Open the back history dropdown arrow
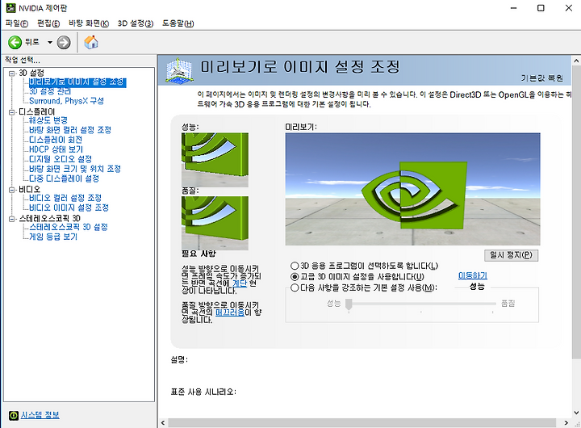 [x=50, y=42]
